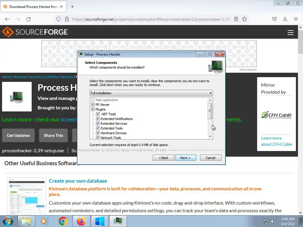The image size is (303, 227).
Task: Click the page scrollbar up arrow
Action: click(301, 27)
